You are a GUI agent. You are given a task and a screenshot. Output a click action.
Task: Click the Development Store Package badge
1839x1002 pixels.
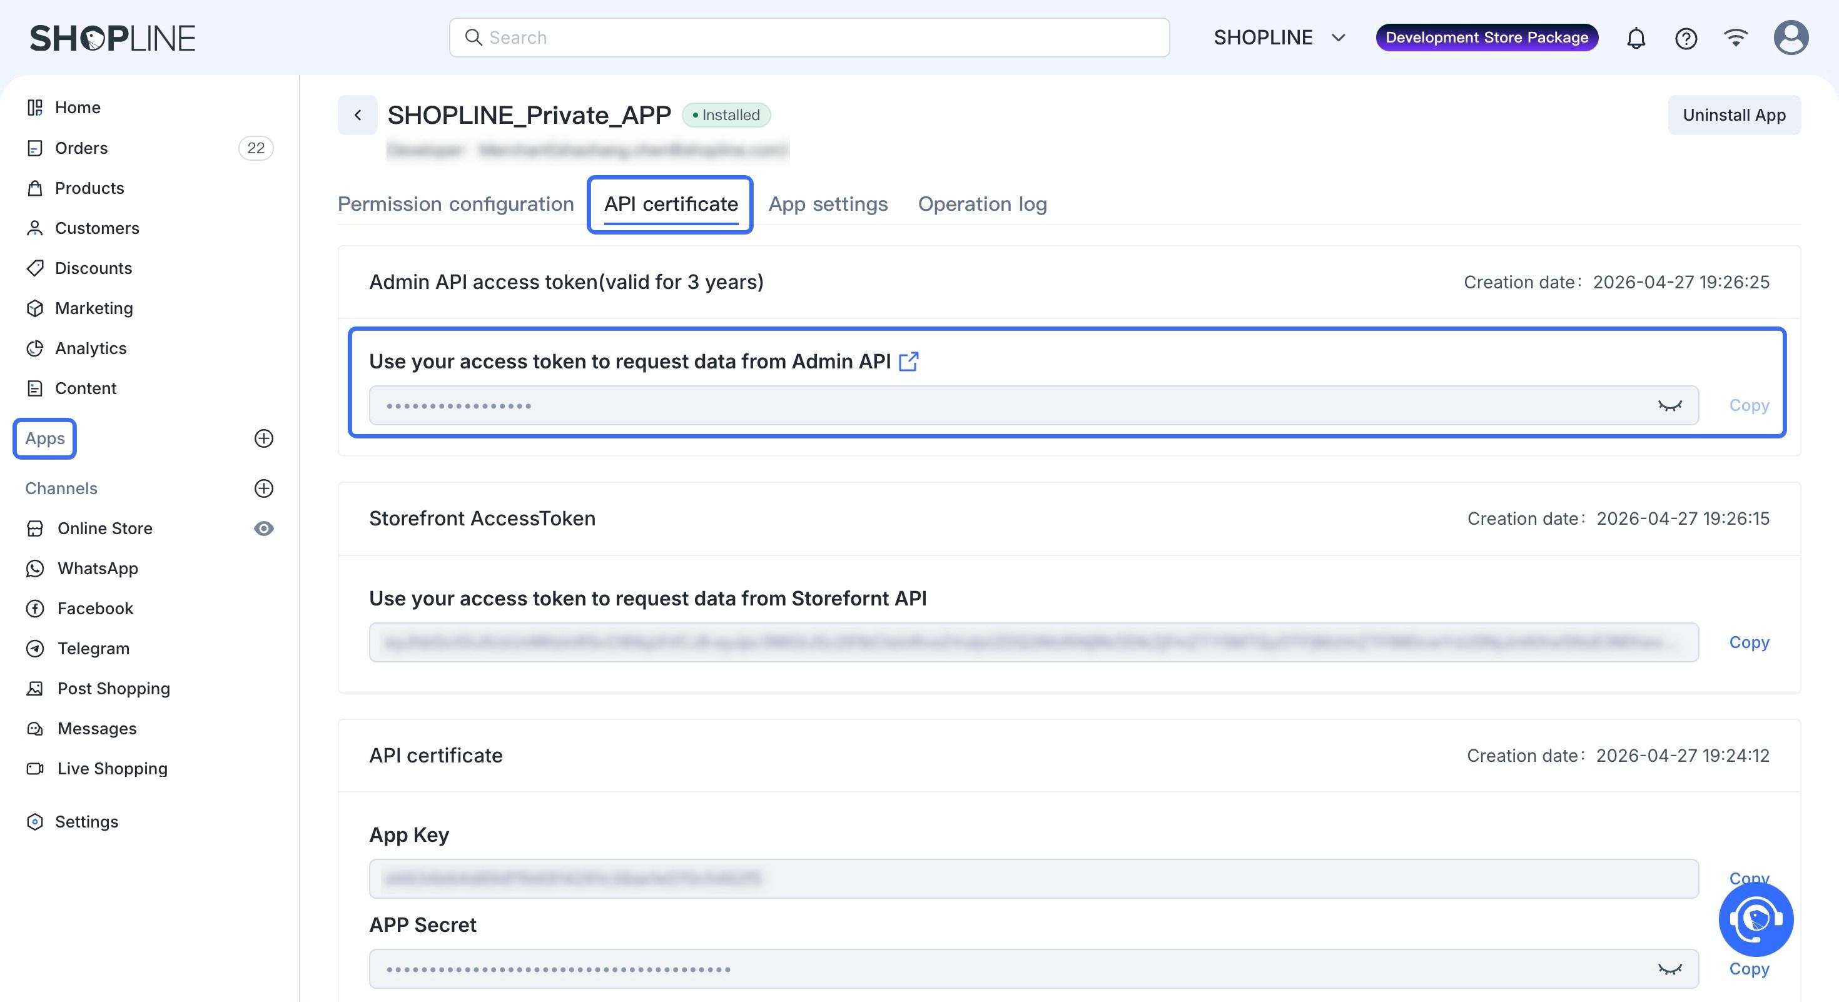coord(1487,37)
